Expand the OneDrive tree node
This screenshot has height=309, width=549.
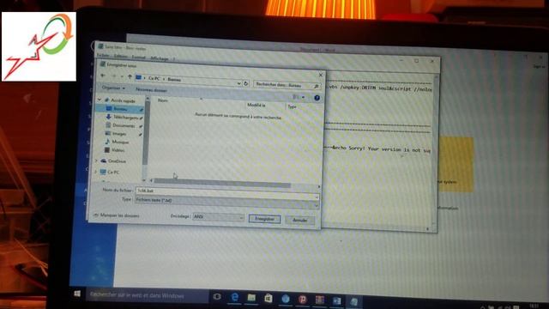click(x=97, y=161)
